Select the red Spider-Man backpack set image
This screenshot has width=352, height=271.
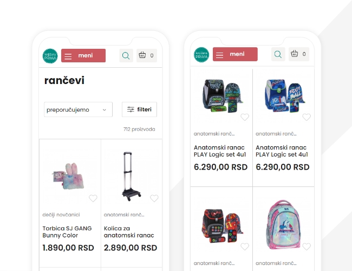pos(222,226)
